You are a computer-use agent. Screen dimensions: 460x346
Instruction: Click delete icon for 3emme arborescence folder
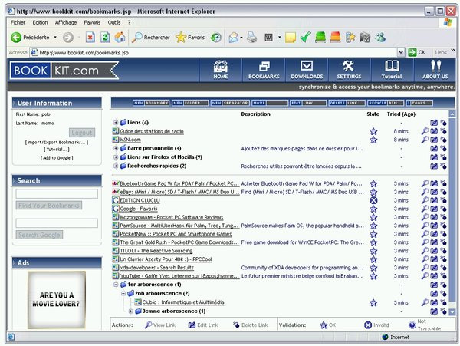click(x=443, y=311)
